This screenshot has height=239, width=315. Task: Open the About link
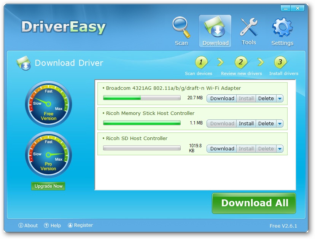point(31,226)
